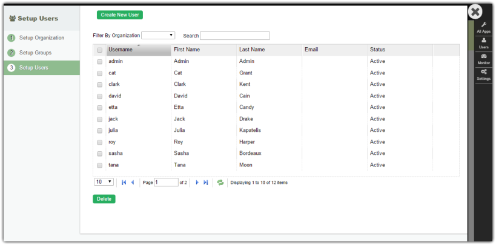This screenshot has height=245, width=496.
Task: Open All Apps from the side panel
Action: tap(483, 27)
